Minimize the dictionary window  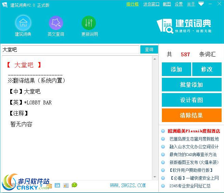click(210, 4)
